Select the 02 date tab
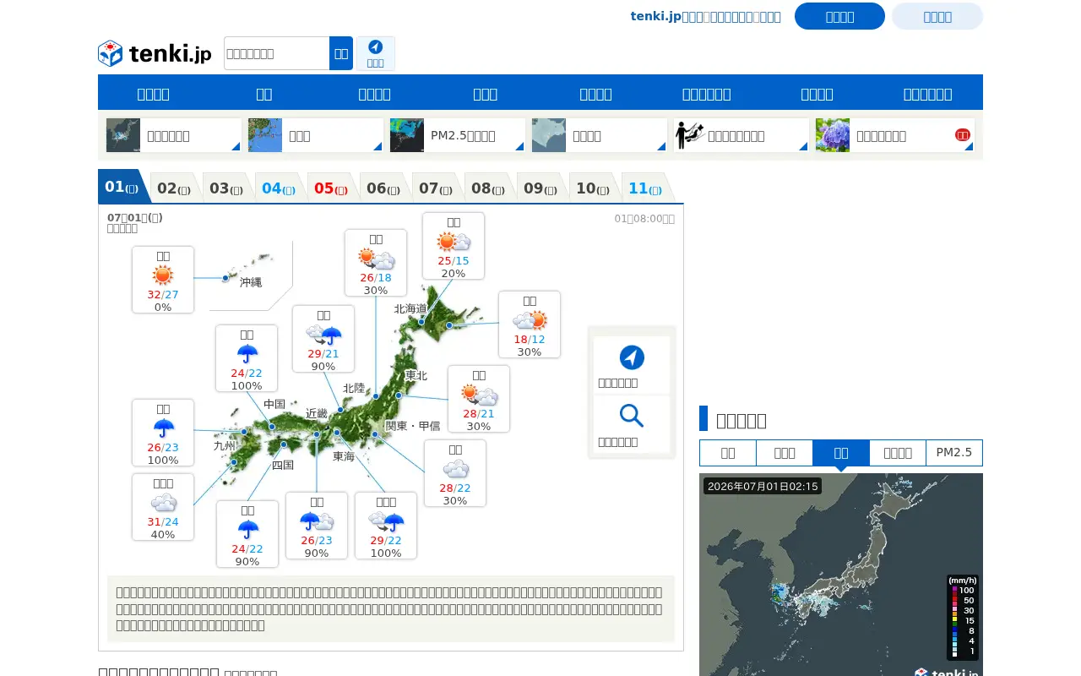Image resolution: width=1081 pixels, height=676 pixels. 176,188
